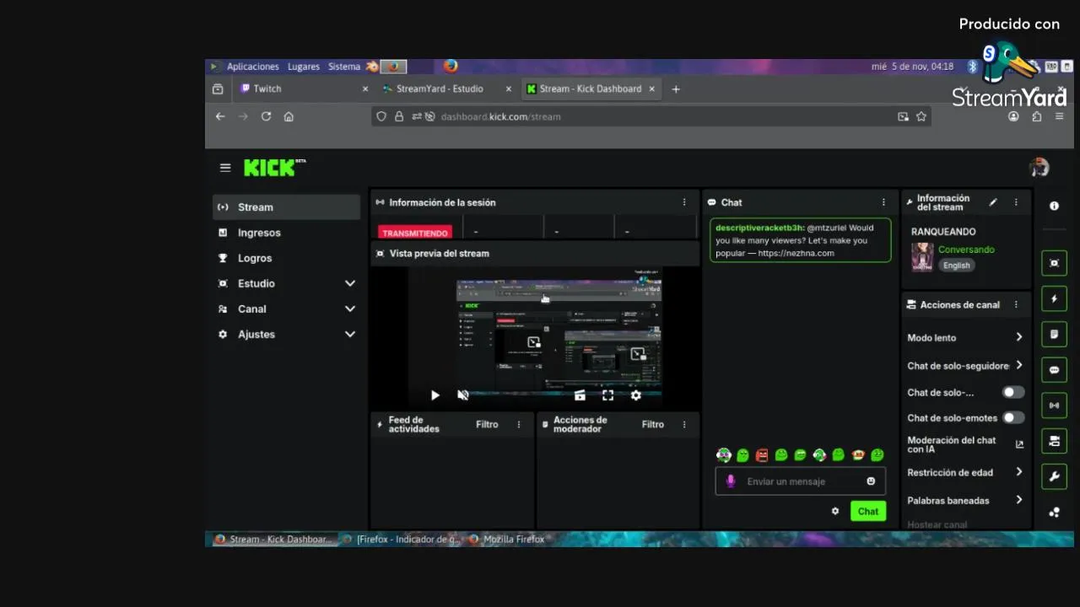Screen dimensions: 1080x607
Task: Open the Kick hamburger menu
Action: (x=225, y=168)
